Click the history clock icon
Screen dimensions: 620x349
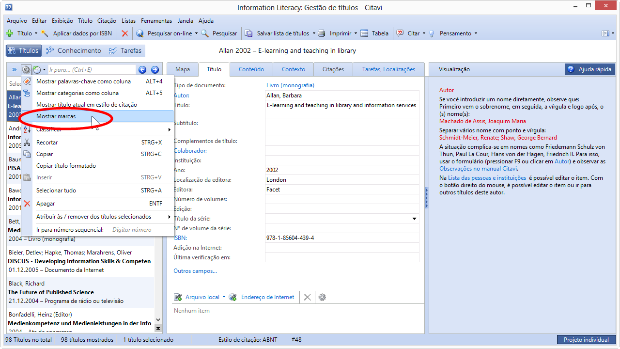pyautogui.click(x=37, y=70)
